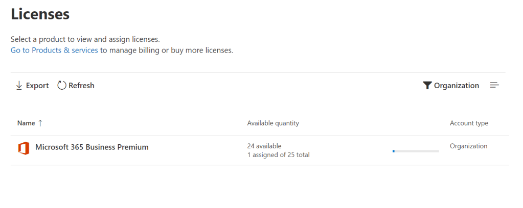Sort by the Name column header
The width and height of the screenshot is (523, 208).
[x=26, y=123]
